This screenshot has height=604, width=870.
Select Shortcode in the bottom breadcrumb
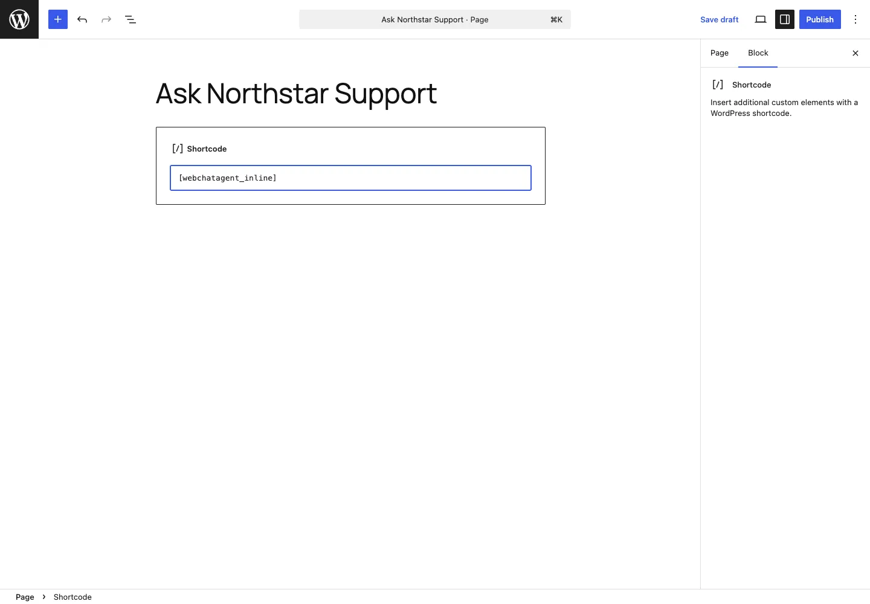pos(72,597)
